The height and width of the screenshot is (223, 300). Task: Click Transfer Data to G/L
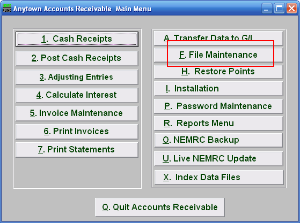coord(218,39)
